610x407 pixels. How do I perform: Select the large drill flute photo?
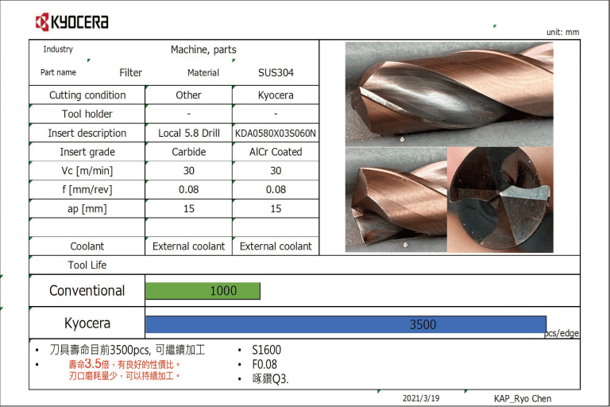pyautogui.click(x=449, y=92)
